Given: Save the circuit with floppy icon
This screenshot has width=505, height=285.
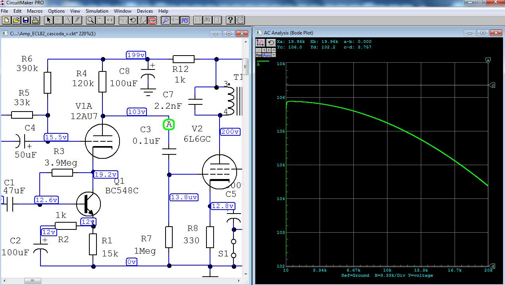Looking at the screenshot, I should pos(26,20).
